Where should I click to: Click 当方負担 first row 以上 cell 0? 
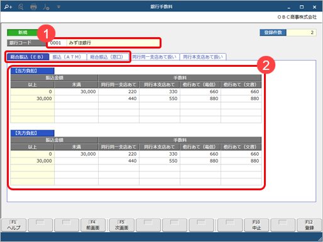(33, 92)
